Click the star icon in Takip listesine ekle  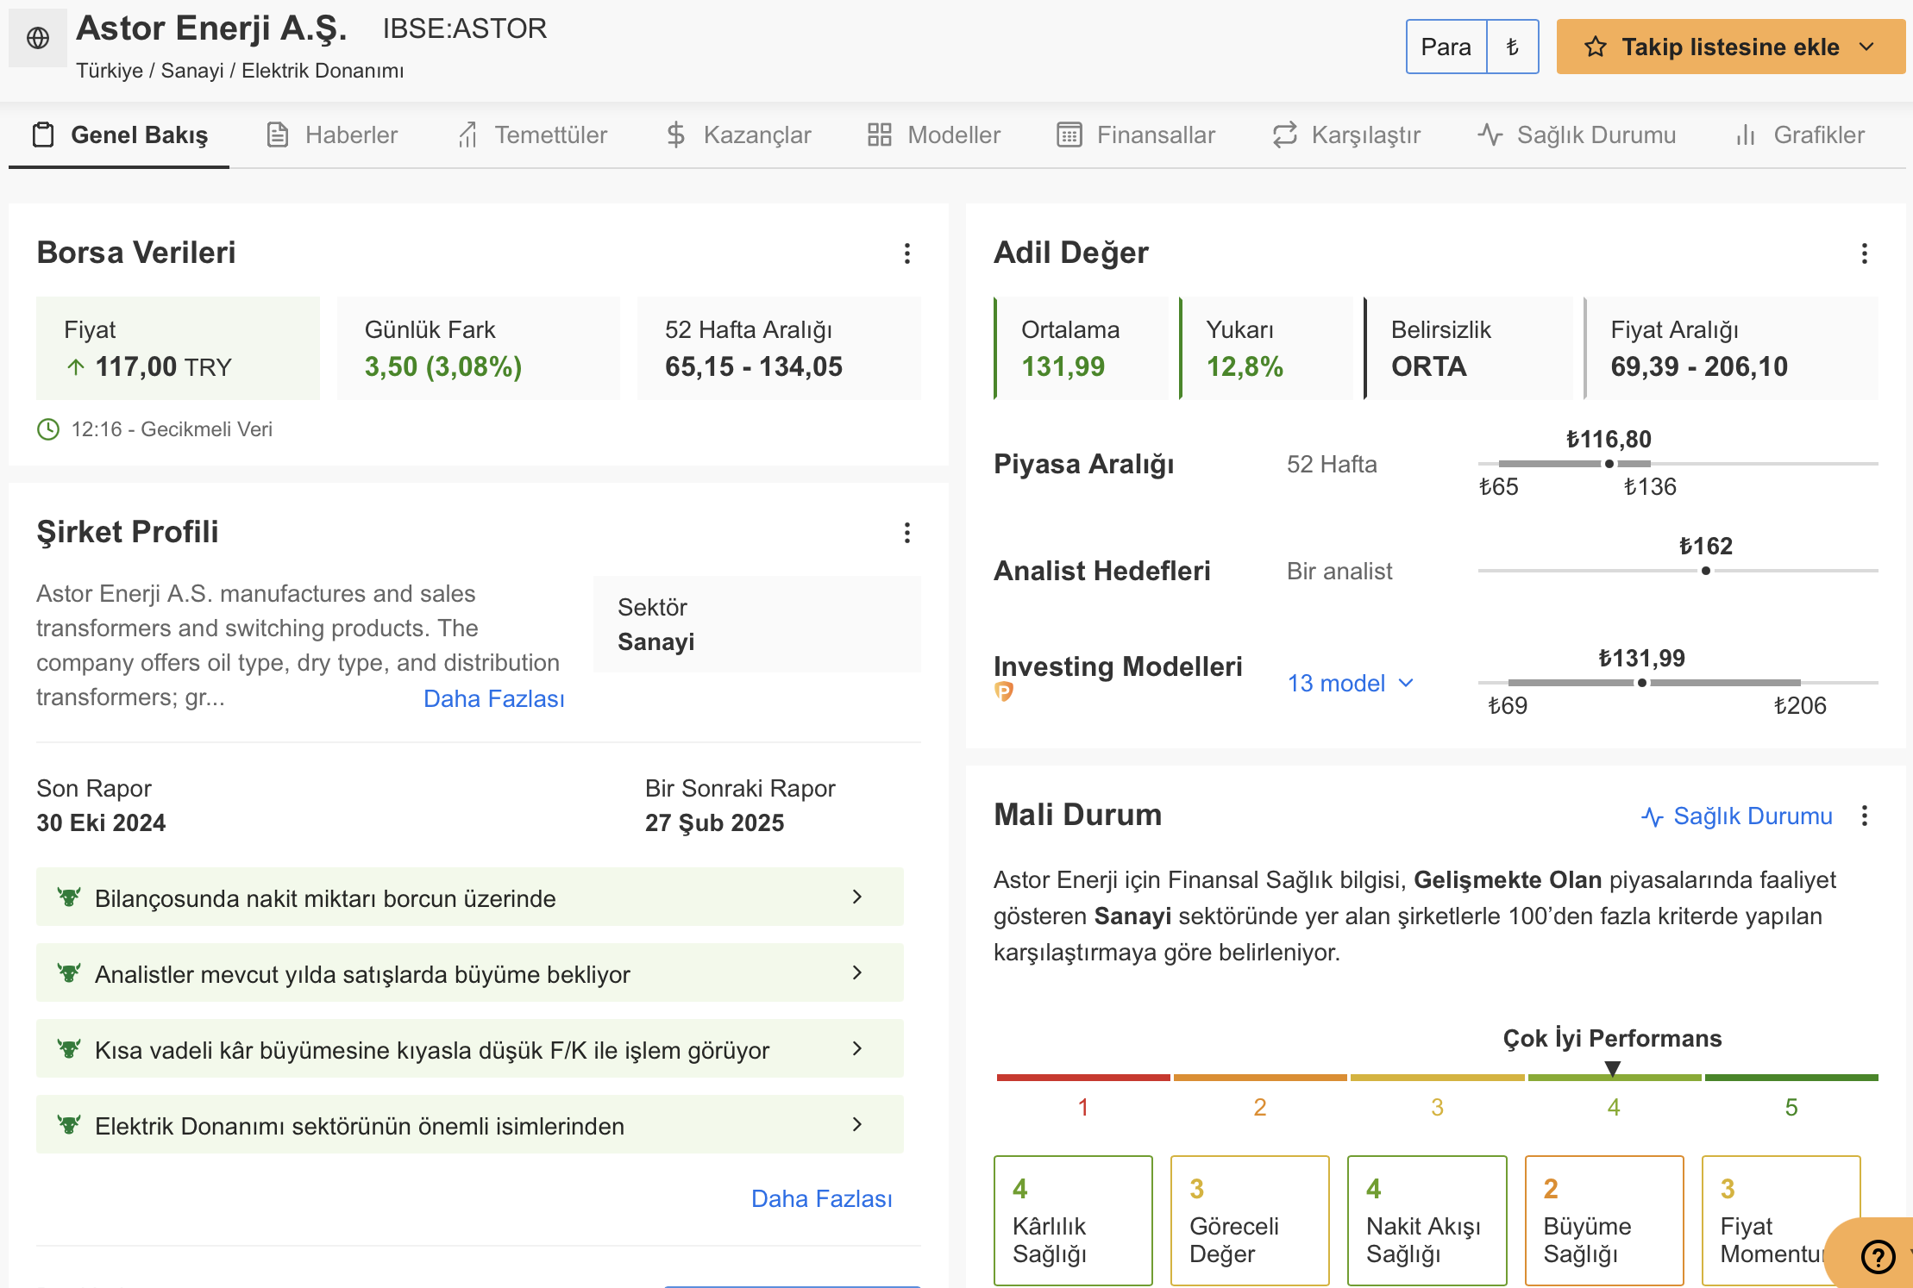[1595, 47]
